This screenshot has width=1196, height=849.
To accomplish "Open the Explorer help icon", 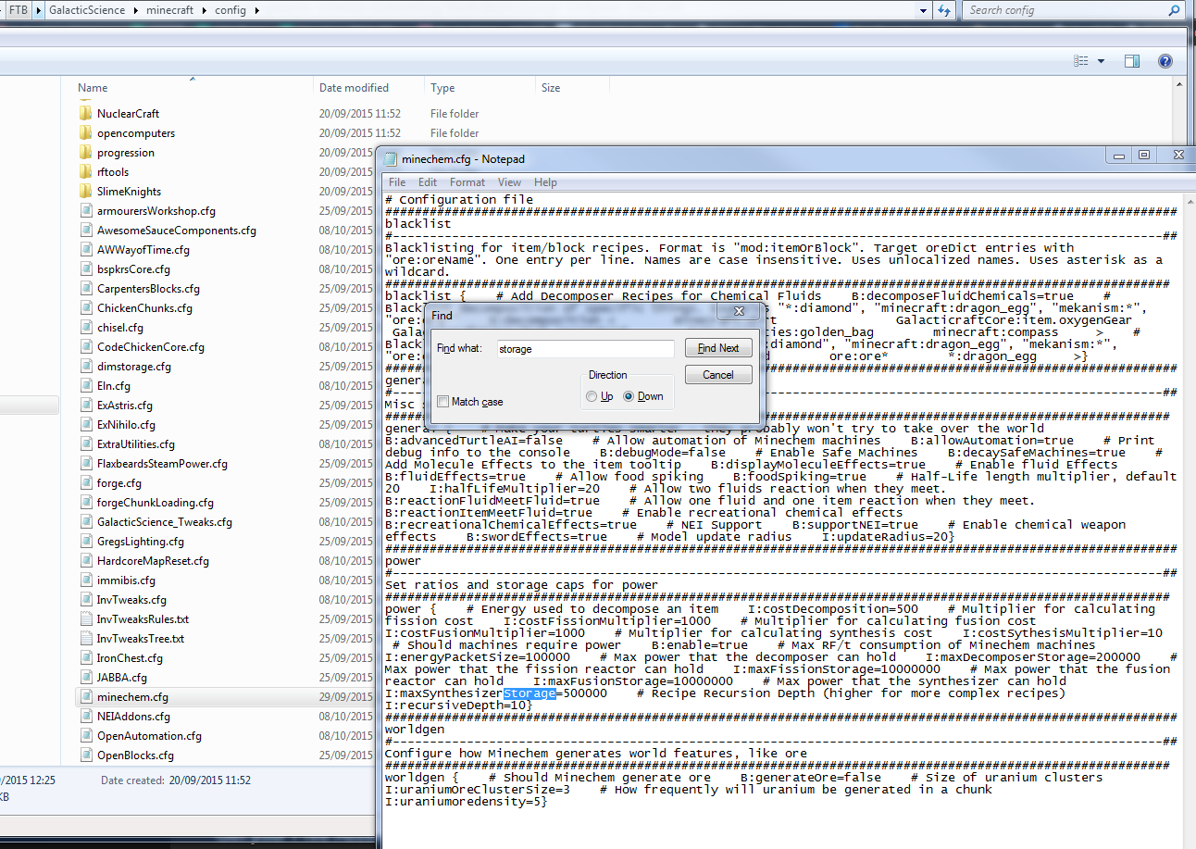I will point(1165,61).
